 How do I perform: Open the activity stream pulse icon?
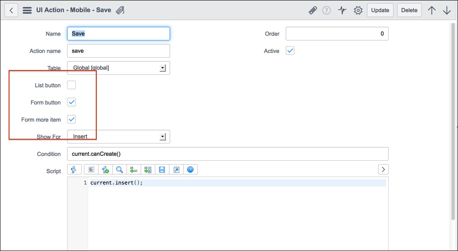pyautogui.click(x=342, y=10)
